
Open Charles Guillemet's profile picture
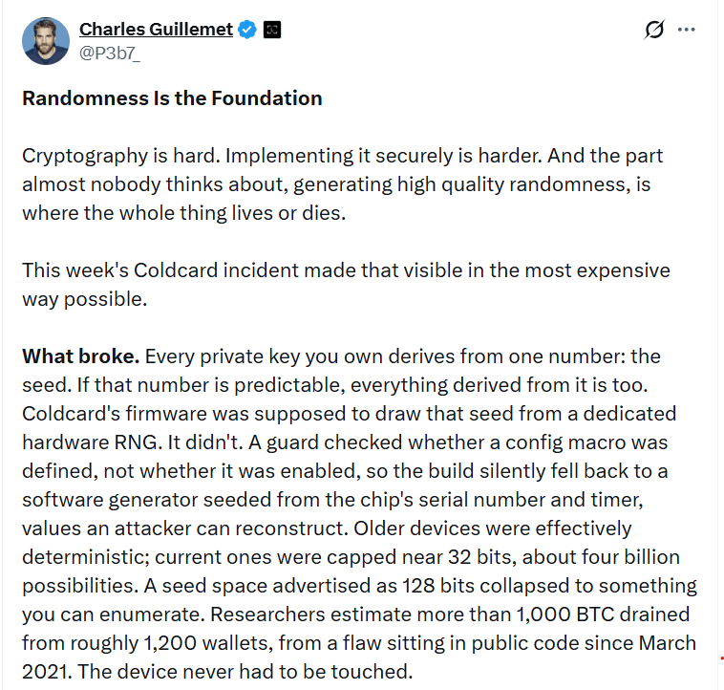46,41
